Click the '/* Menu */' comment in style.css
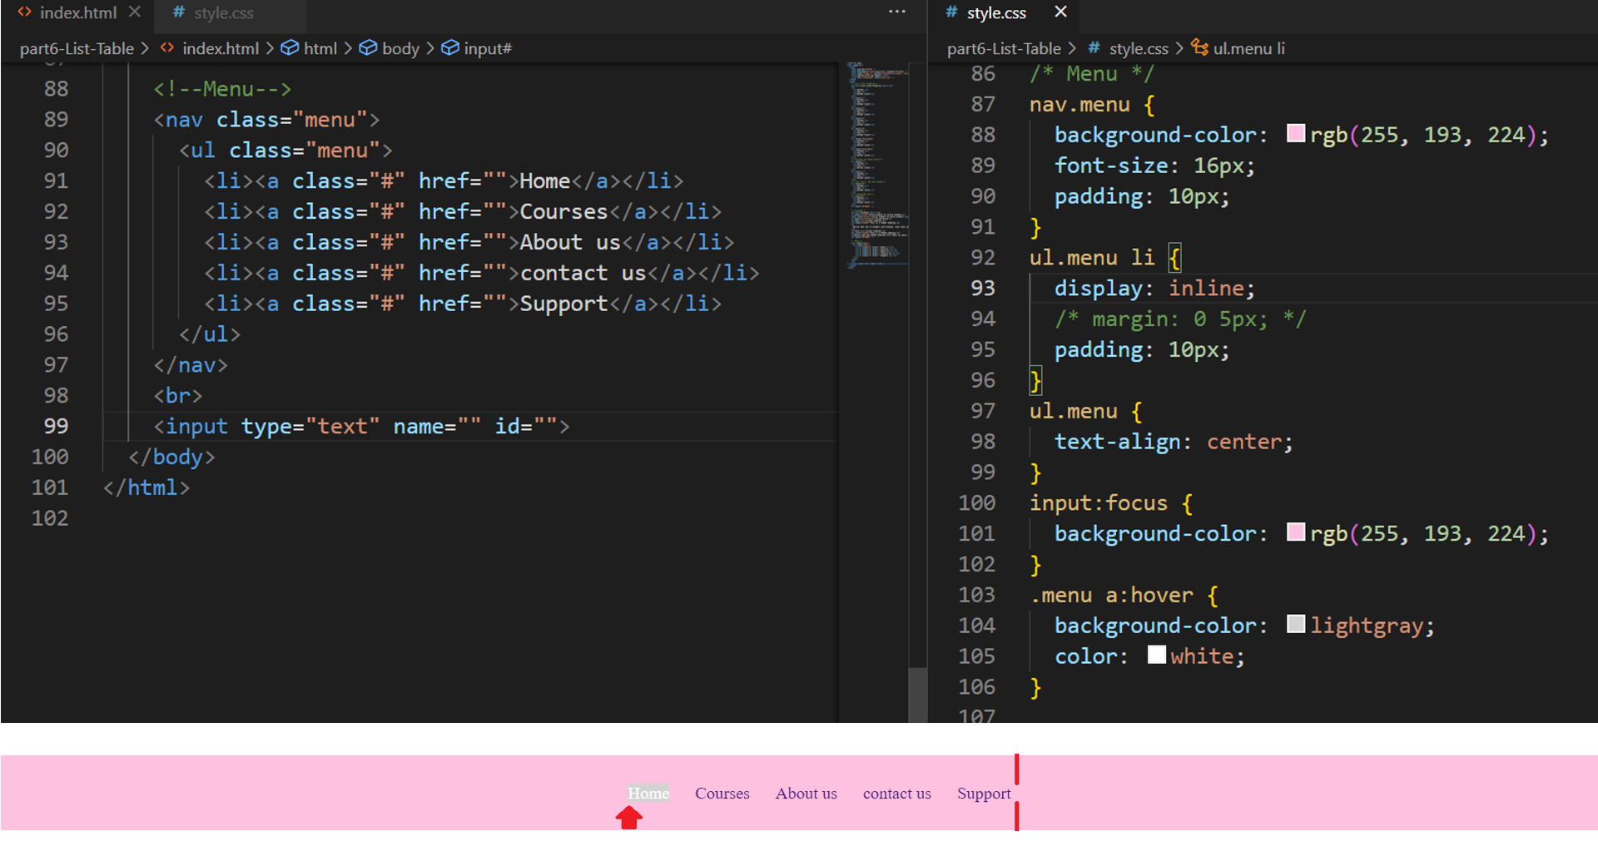The image size is (1598, 851). click(1092, 74)
